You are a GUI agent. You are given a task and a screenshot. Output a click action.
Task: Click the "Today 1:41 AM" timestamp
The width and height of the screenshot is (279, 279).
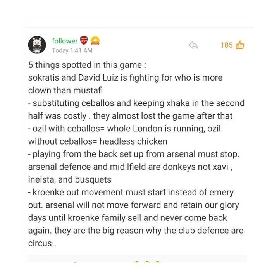72,50
